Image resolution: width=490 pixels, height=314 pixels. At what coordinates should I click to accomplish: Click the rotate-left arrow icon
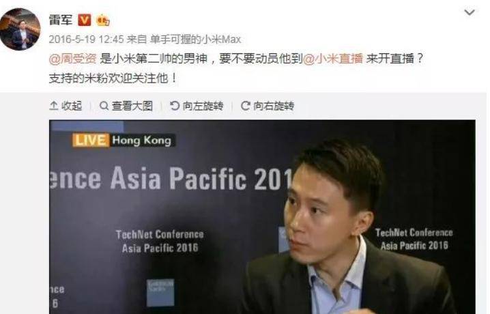tap(175, 106)
